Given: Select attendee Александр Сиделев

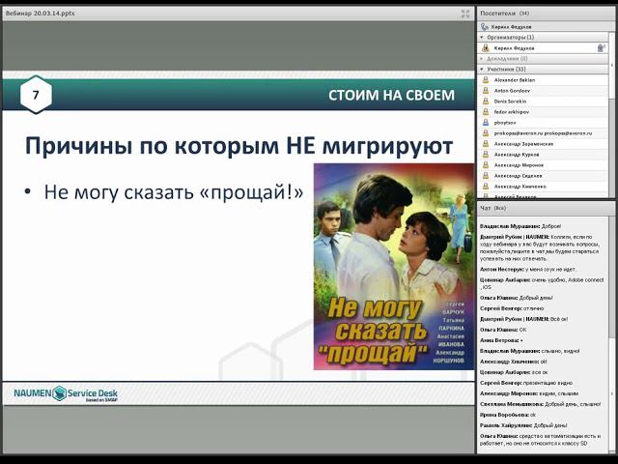Looking at the screenshot, I should coord(544,176).
